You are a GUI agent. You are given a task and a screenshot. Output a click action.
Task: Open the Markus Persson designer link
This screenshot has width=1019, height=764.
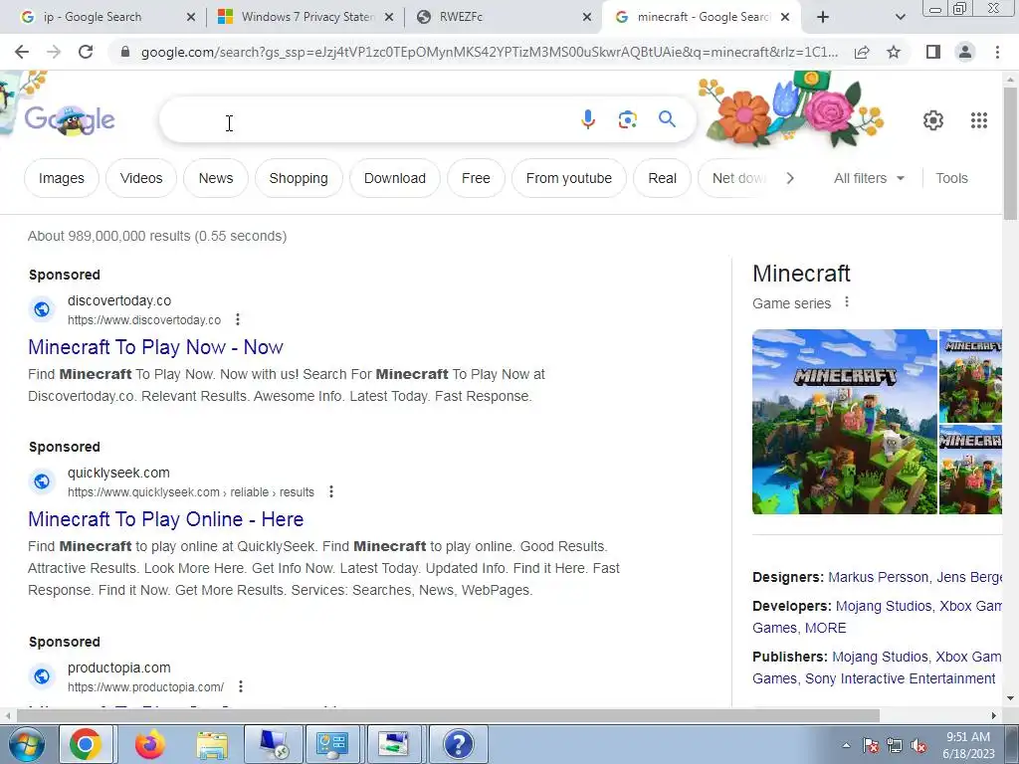click(x=878, y=577)
